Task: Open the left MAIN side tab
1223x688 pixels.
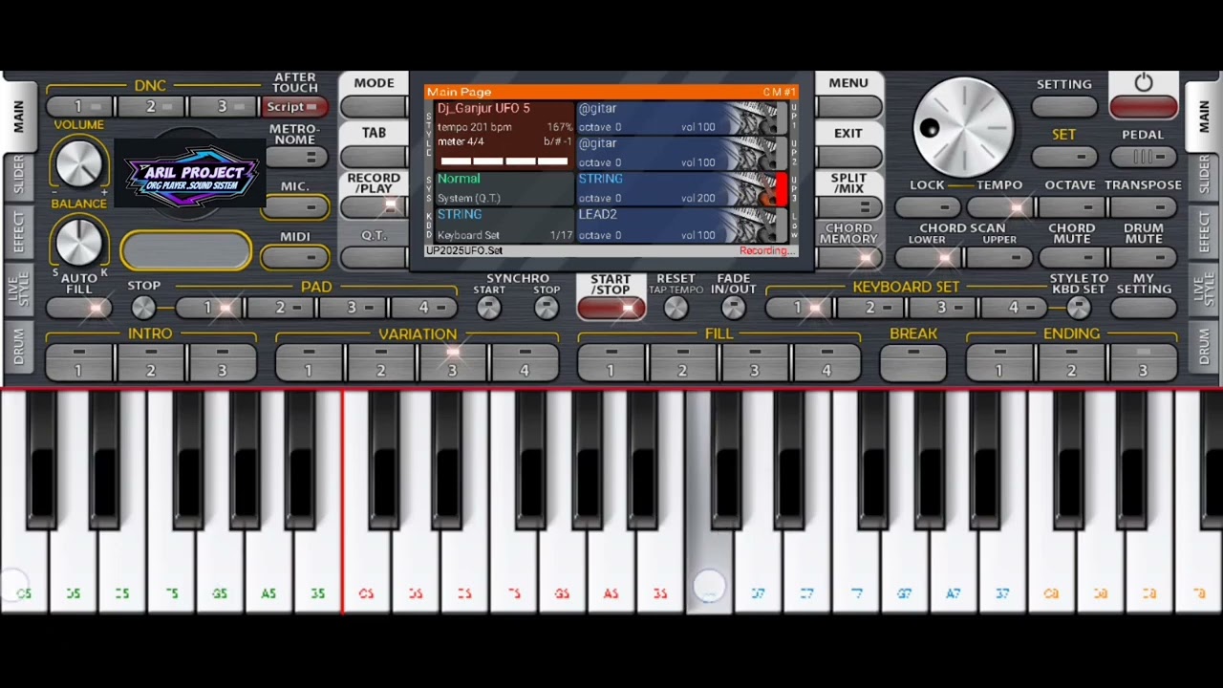Action: point(18,116)
